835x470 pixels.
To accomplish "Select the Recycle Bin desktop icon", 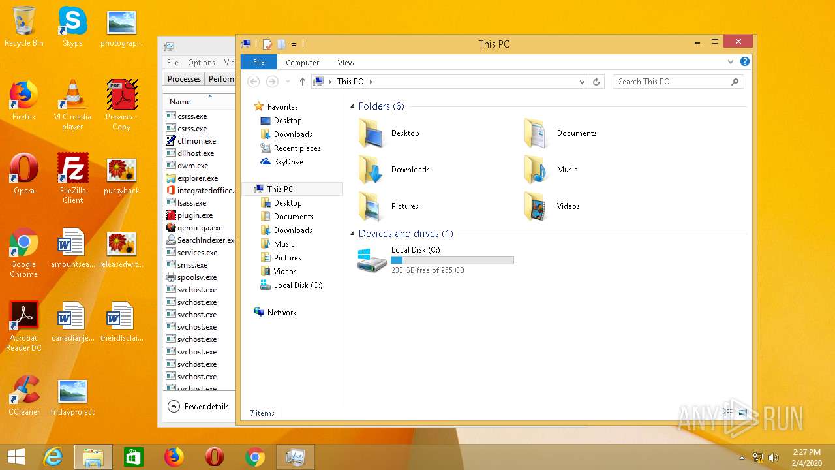I will (24, 27).
